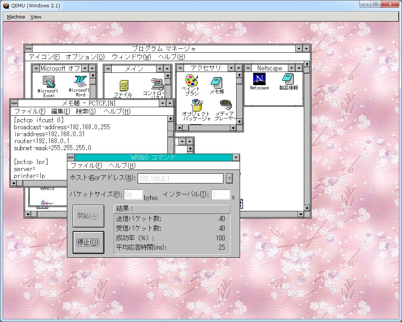Viewport: 402px width, 322px height.
Task: Click the インターバル input field
Action: click(x=221, y=194)
